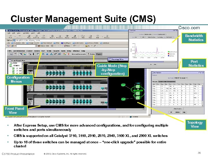The width and height of the screenshot is (208, 156).
Task: Click the IE Forward arrow button
Action: [20, 36]
